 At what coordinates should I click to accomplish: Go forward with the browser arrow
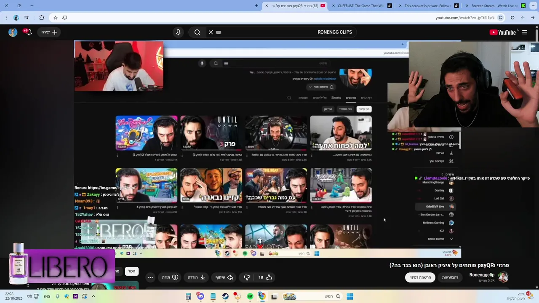(523, 18)
